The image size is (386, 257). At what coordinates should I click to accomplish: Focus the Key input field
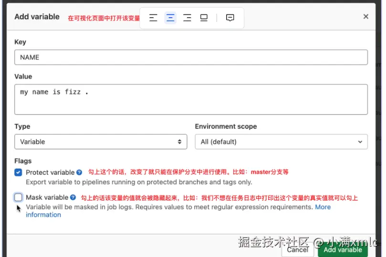point(191,57)
